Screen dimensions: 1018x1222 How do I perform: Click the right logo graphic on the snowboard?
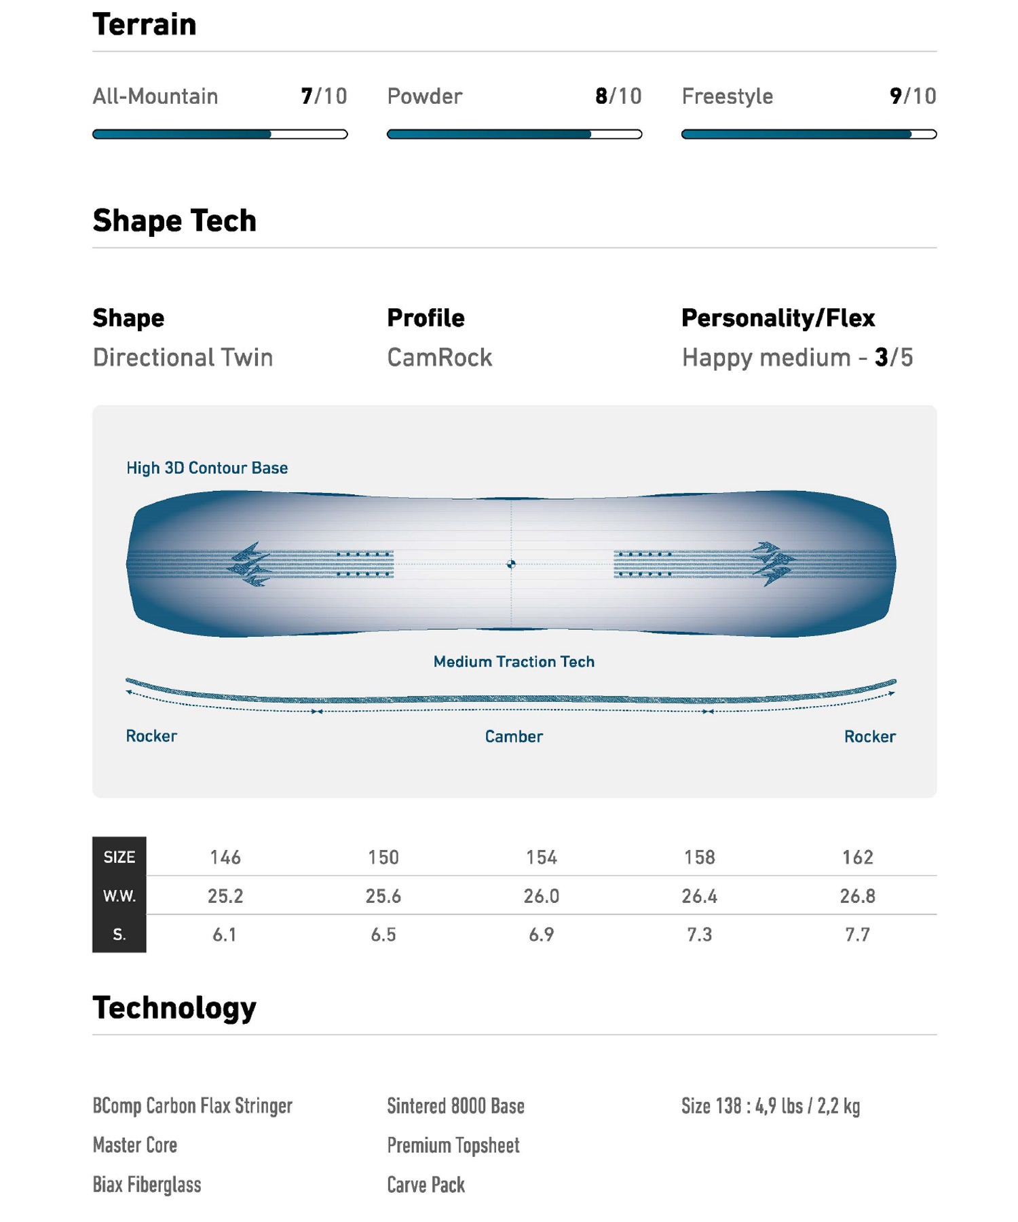pyautogui.click(x=772, y=563)
